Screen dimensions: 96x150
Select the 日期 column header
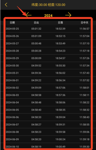(12, 22)
